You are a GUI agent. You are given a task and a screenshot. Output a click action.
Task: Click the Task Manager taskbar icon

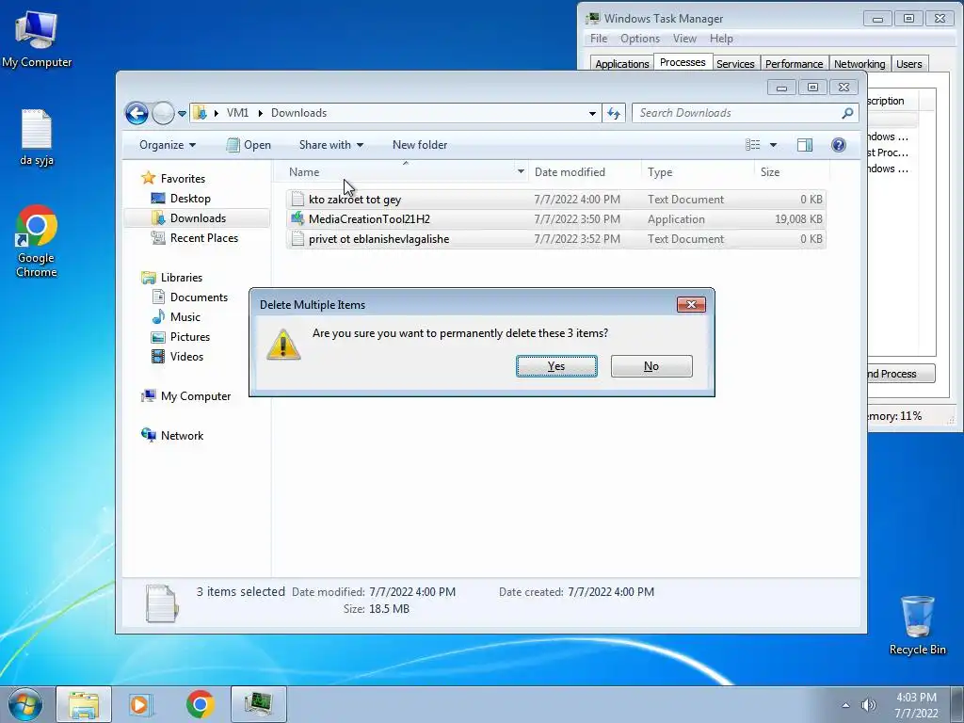click(259, 704)
